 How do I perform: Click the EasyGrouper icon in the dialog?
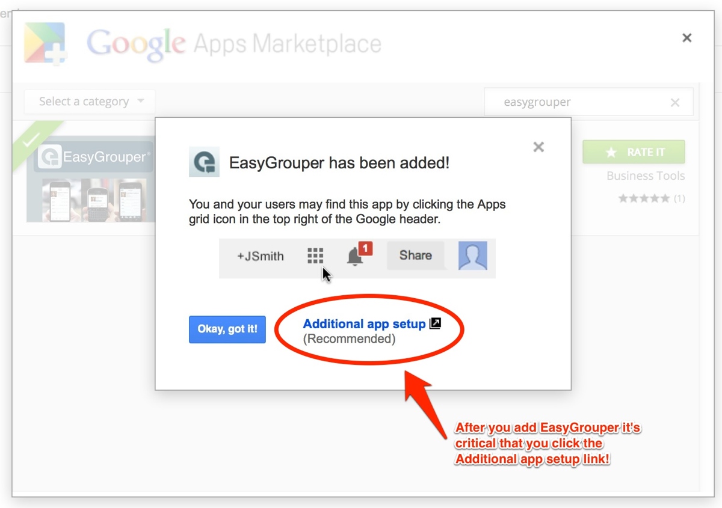click(x=205, y=162)
